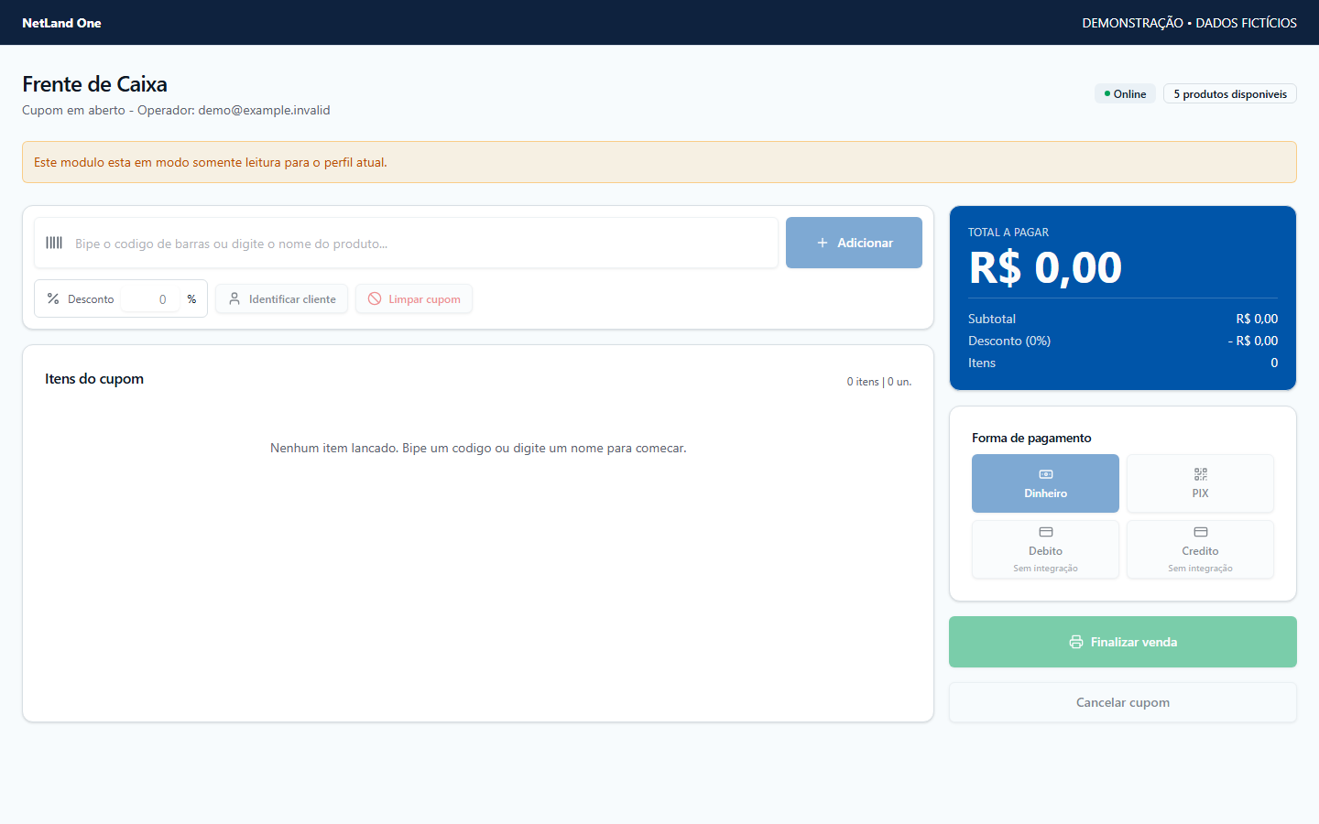Click the Desconto percentage input

click(150, 299)
